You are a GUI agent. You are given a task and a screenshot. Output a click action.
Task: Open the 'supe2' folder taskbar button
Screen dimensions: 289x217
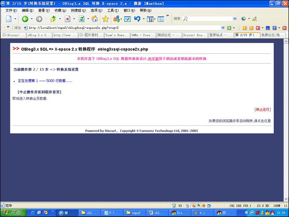(x=135, y=213)
